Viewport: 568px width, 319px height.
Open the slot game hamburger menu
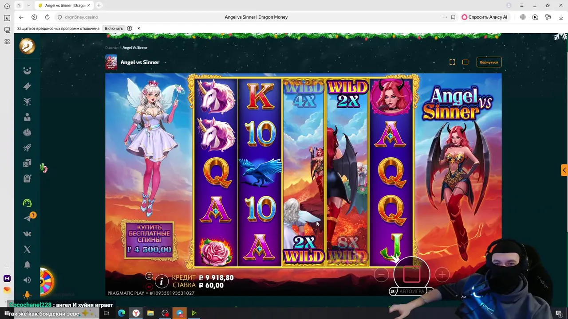149,276
